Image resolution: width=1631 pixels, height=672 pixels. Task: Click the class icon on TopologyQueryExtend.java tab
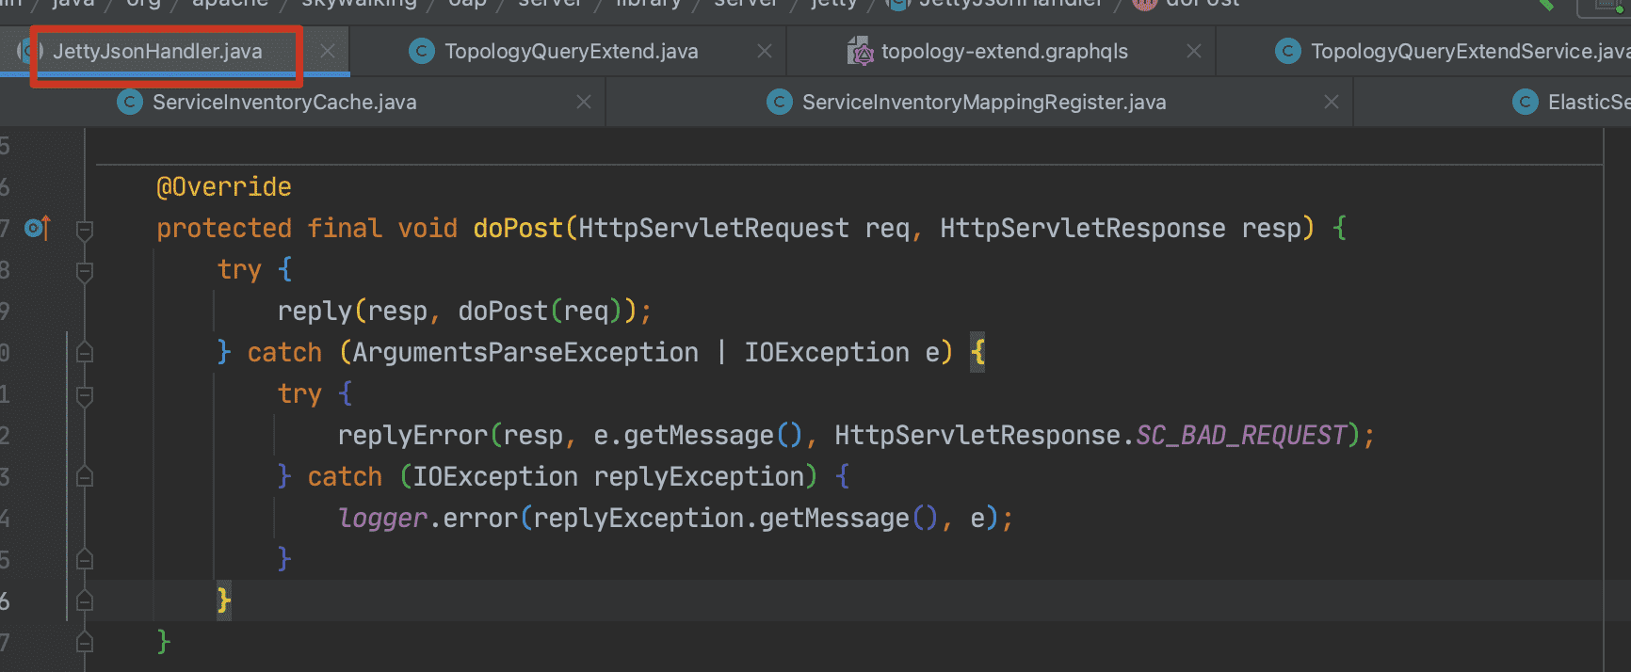(x=422, y=52)
